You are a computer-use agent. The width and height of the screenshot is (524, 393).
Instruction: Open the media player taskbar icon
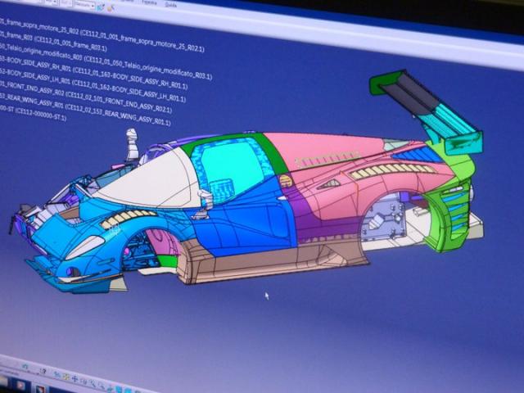[x=20, y=386]
